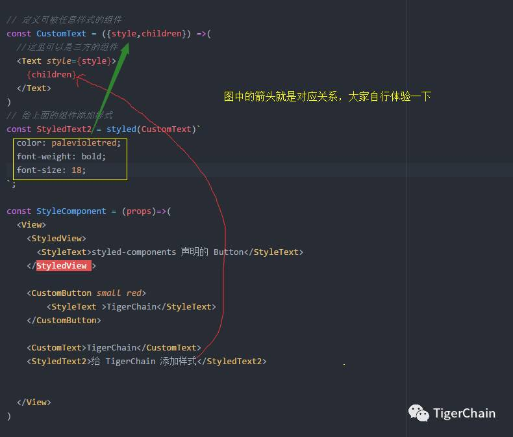Click the yellow annotation text on right
513x437 pixels.
tap(327, 97)
